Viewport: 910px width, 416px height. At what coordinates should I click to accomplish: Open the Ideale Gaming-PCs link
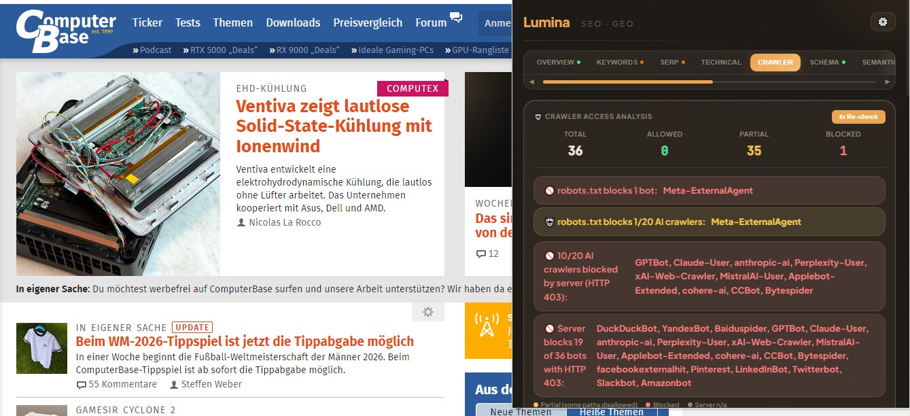click(x=392, y=50)
